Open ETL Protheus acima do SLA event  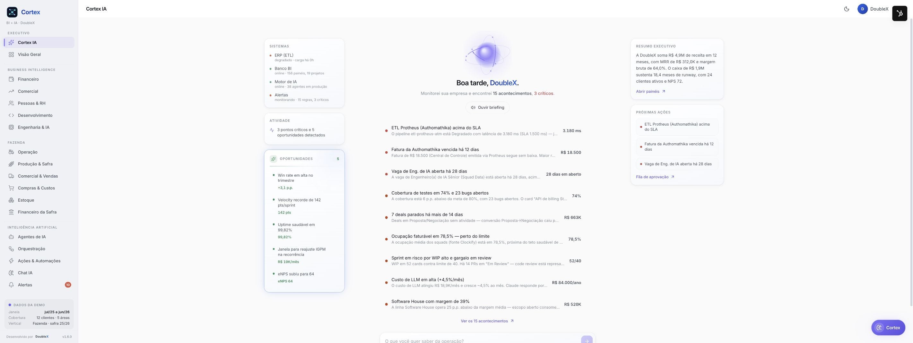(483, 131)
